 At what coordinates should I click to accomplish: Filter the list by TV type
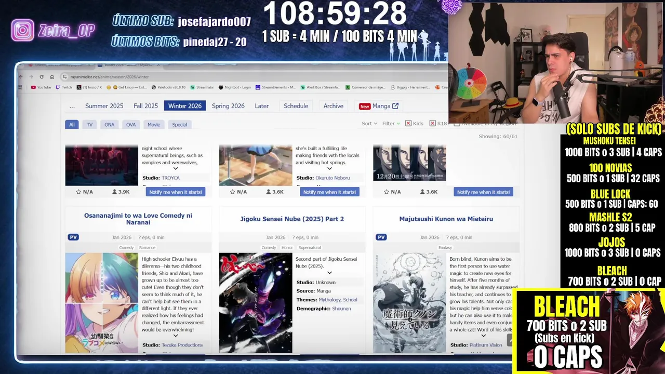(x=89, y=125)
